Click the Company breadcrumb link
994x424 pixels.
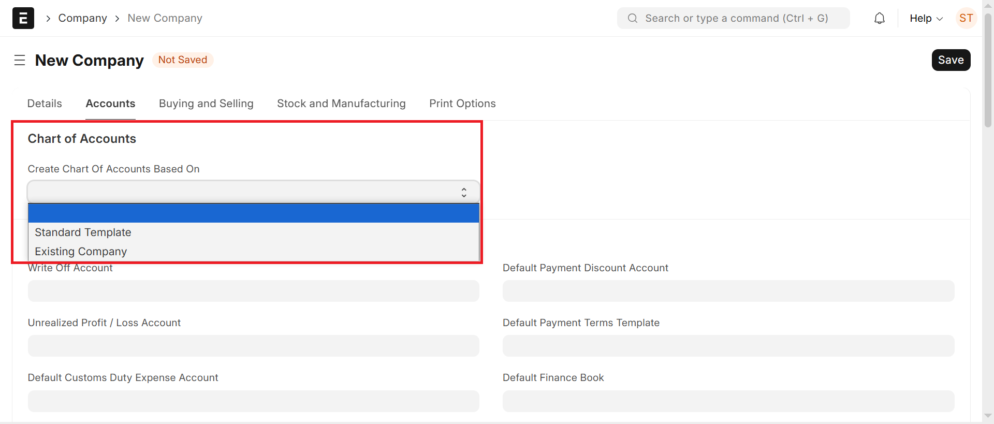coord(82,18)
